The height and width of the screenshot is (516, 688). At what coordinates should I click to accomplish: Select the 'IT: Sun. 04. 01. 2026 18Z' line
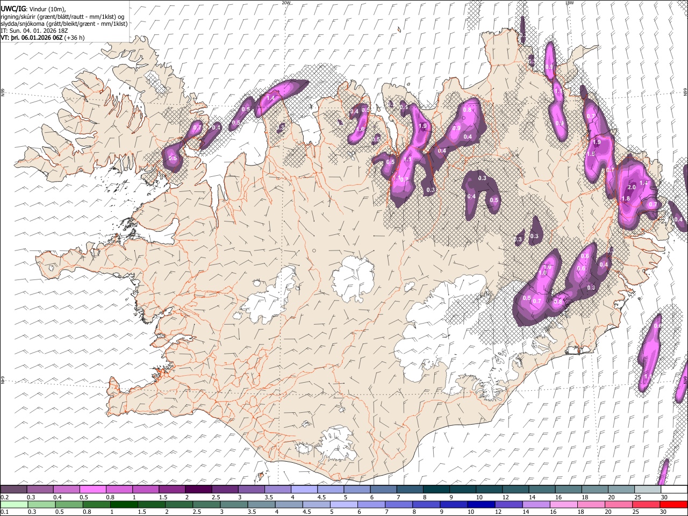[34, 31]
